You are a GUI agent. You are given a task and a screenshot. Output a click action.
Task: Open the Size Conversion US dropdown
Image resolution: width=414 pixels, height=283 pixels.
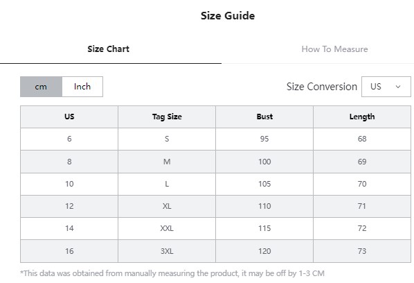pyautogui.click(x=386, y=87)
